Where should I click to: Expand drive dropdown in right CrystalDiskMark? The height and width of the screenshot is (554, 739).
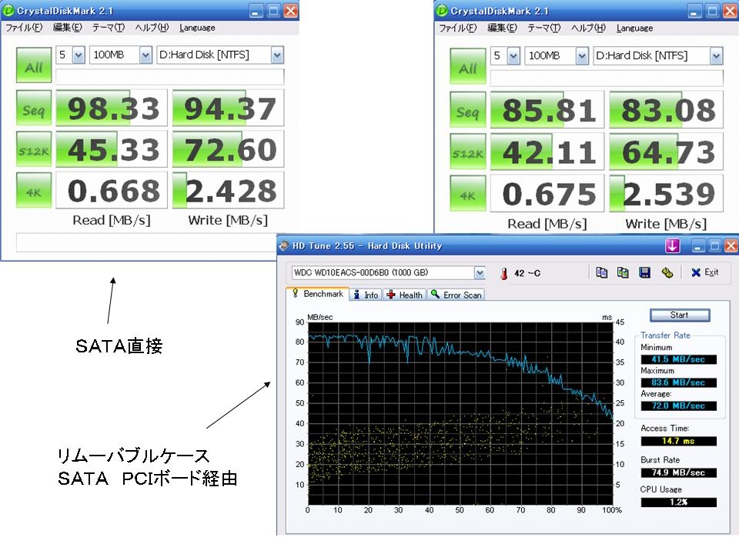[x=717, y=56]
